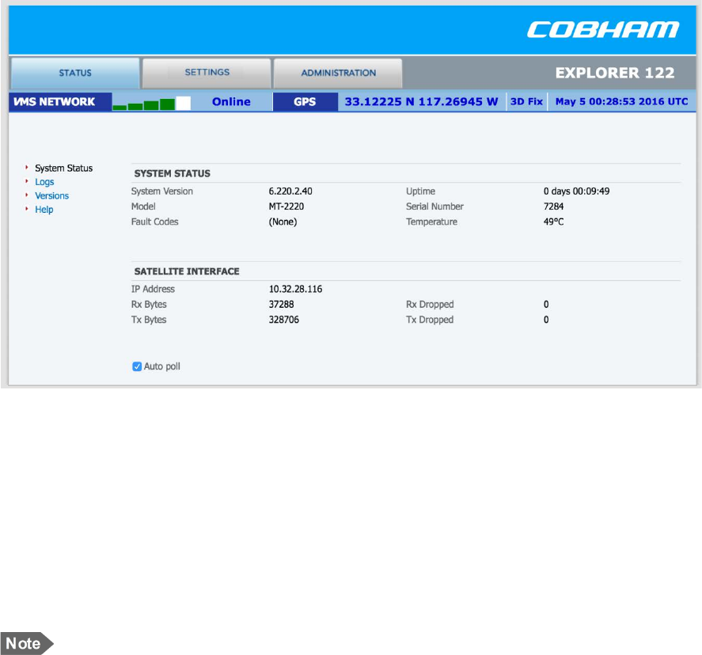Image resolution: width=702 pixels, height=655 pixels.
Task: Click the model value MT-2220
Action: [x=286, y=206]
